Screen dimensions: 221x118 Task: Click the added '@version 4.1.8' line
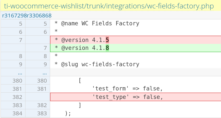pos(82,48)
